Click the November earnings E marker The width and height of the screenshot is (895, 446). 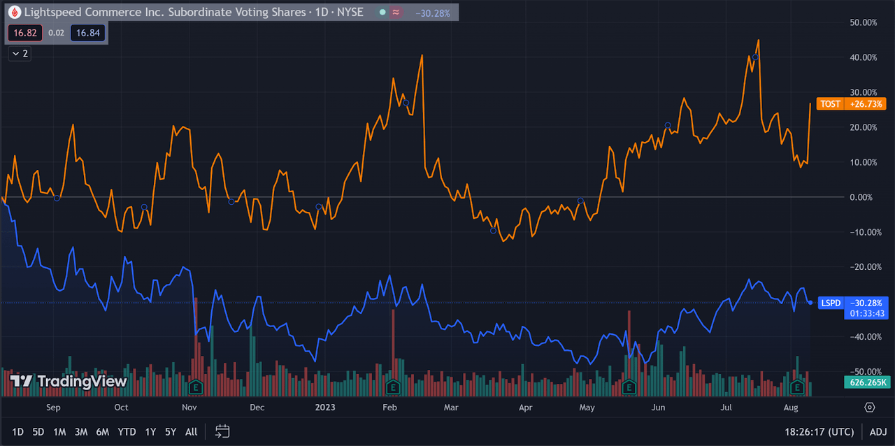(196, 387)
